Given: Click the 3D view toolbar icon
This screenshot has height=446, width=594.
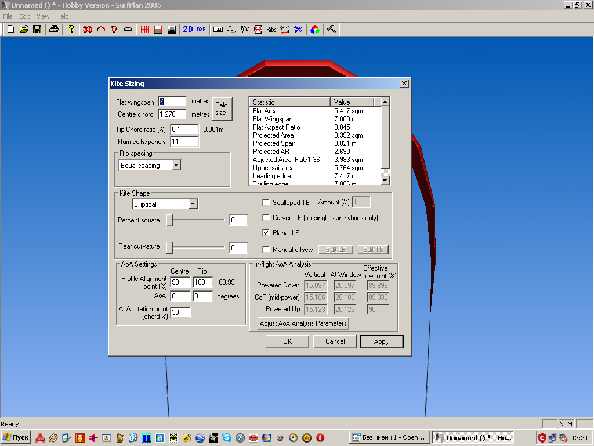Looking at the screenshot, I should (88, 29).
